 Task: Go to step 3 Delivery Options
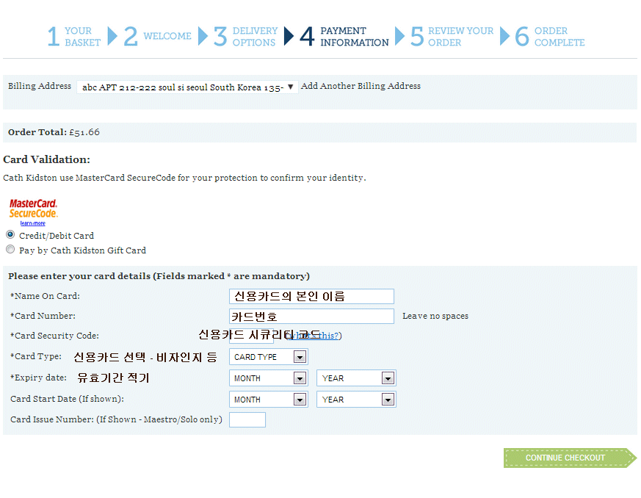[246, 37]
